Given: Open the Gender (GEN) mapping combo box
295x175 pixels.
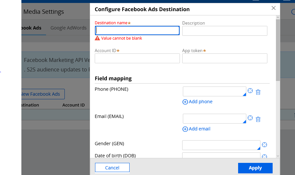Looking at the screenshot, I should click(x=221, y=145).
